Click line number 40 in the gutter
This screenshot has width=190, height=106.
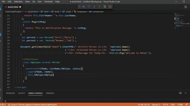[8, 75]
